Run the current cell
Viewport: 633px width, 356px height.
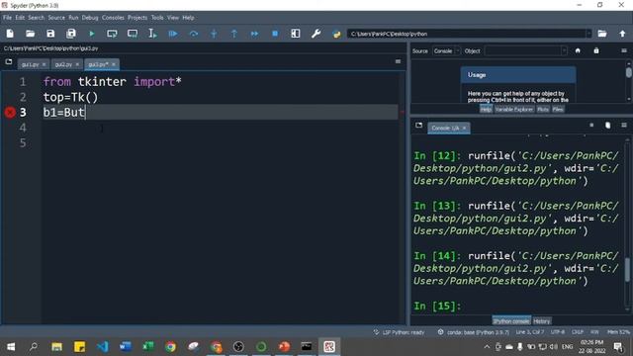[112, 34]
